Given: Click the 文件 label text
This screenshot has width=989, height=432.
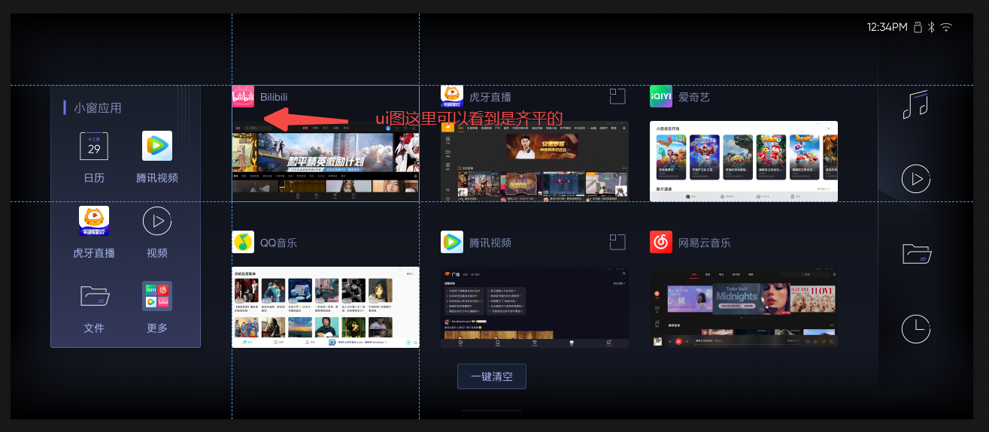Looking at the screenshot, I should tap(94, 328).
